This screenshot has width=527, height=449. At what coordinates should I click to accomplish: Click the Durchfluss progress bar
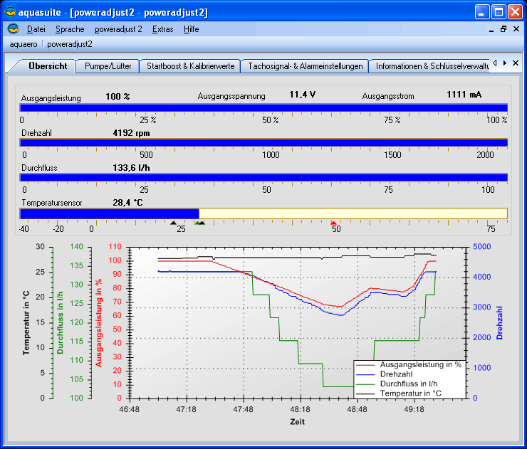pos(263,178)
